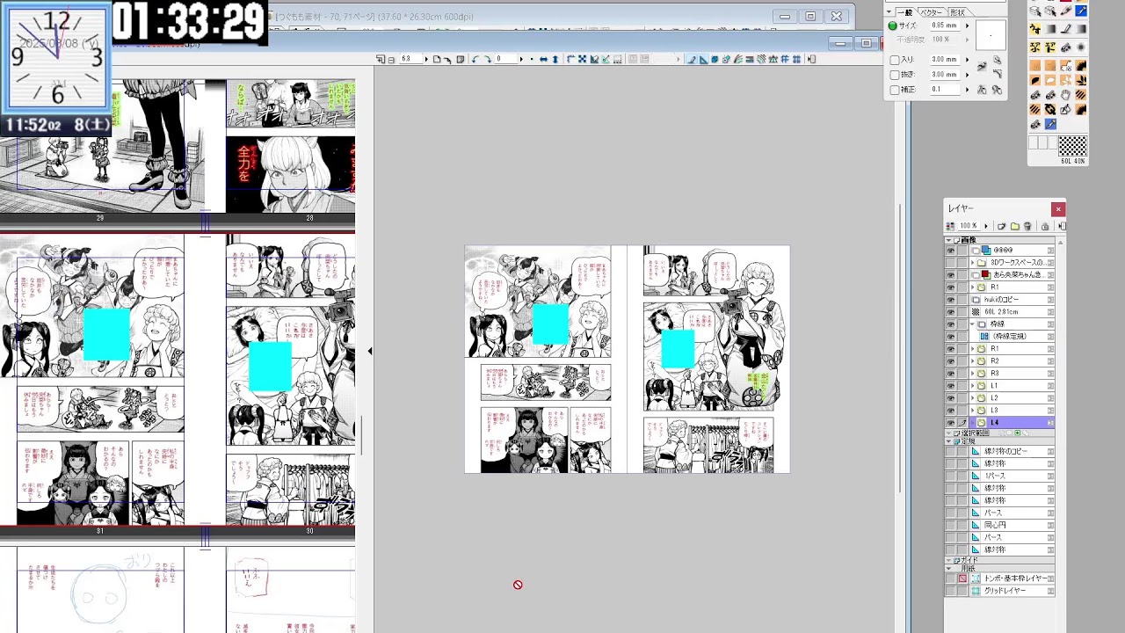Open the rotation angle dropdown arrow
This screenshot has width=1125, height=633.
(520, 60)
